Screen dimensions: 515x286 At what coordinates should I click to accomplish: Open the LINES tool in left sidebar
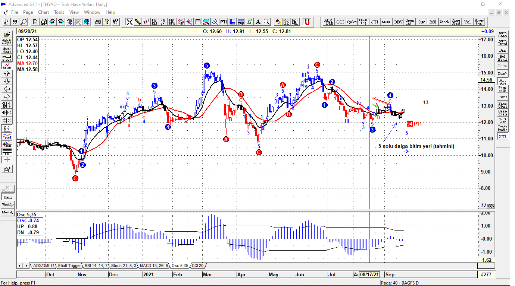(7, 136)
